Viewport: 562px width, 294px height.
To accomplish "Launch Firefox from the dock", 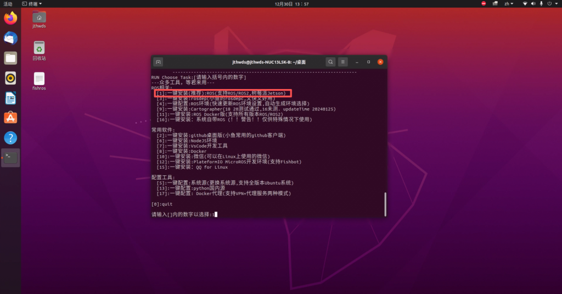I will pyautogui.click(x=10, y=18).
